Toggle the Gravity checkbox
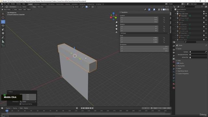The width and height of the screenshot is (208, 117). pos(178,63)
